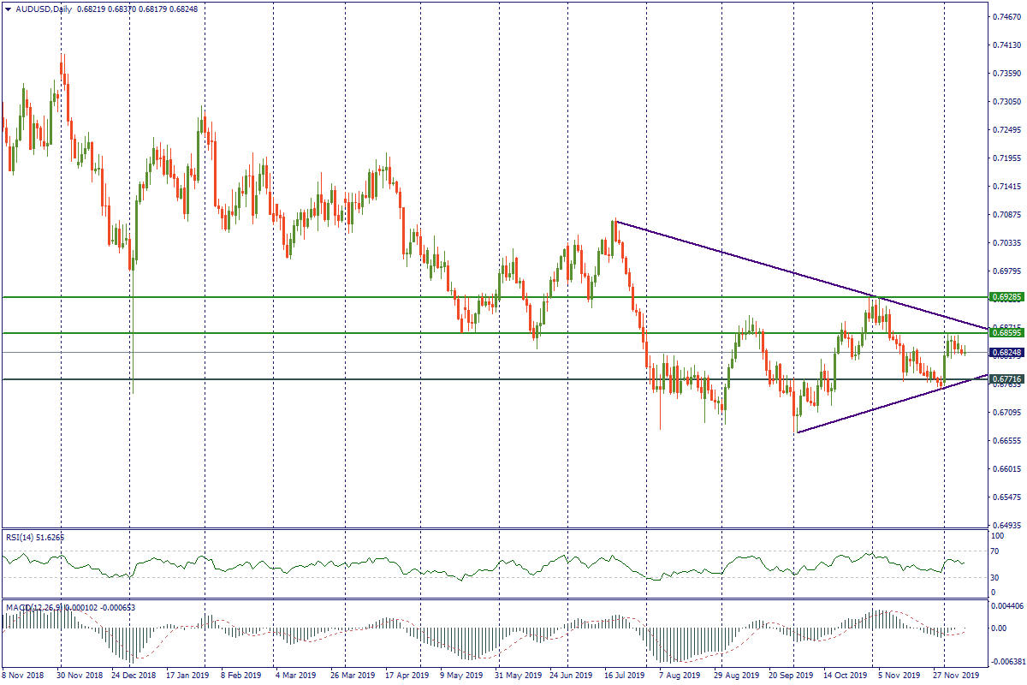This screenshot has height=685, width=1027.
Task: Click the RSI 30 level axis label
Action: 996,576
